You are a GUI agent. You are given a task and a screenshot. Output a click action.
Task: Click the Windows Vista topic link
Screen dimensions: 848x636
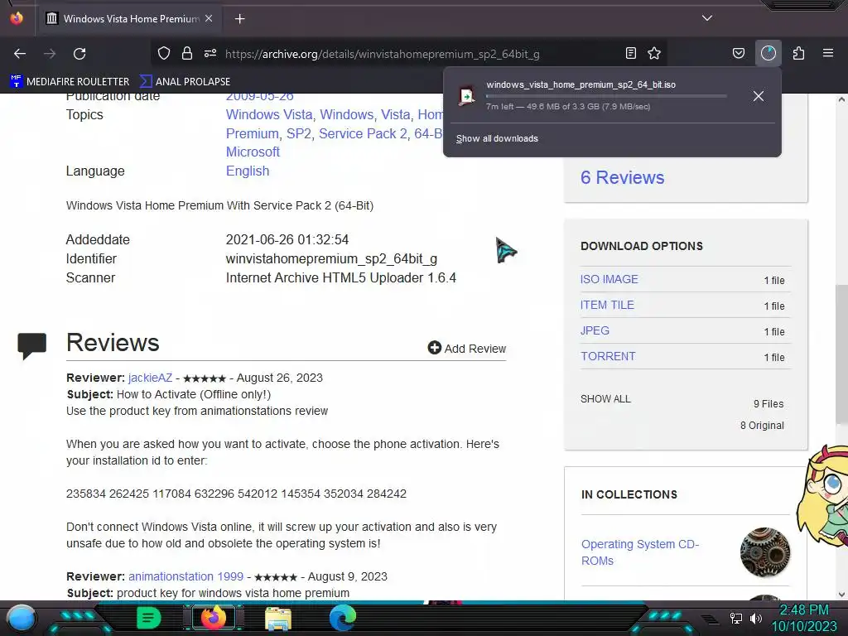click(x=269, y=114)
